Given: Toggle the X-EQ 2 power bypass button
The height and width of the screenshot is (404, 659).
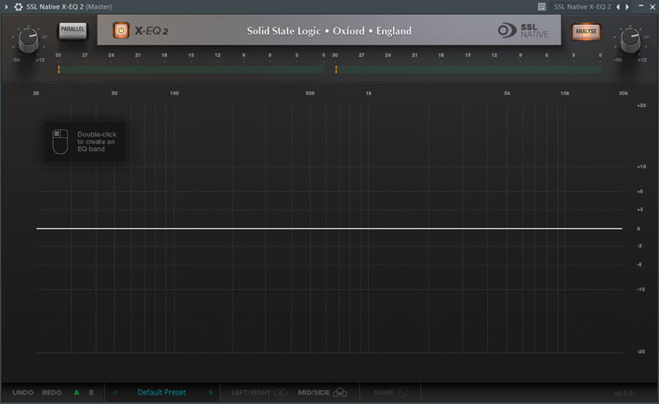Looking at the screenshot, I should [x=121, y=31].
